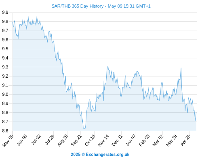
Task: Click the chart's lowest point near 8.62
Action: [x=84, y=128]
